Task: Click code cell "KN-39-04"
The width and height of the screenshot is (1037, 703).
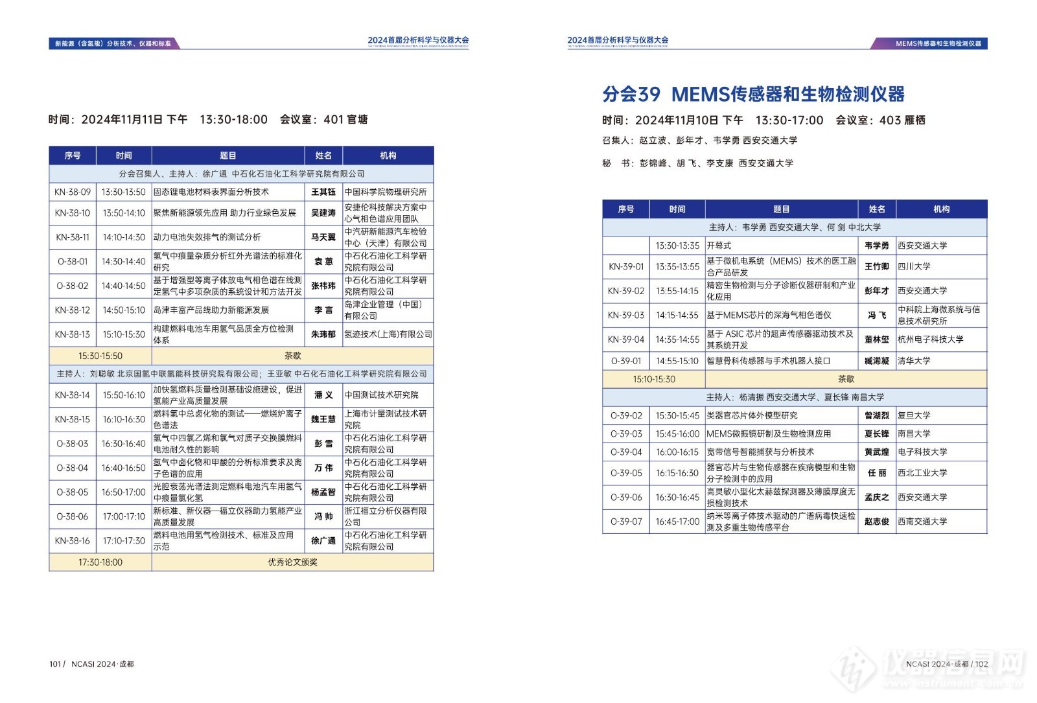Action: 626,340
